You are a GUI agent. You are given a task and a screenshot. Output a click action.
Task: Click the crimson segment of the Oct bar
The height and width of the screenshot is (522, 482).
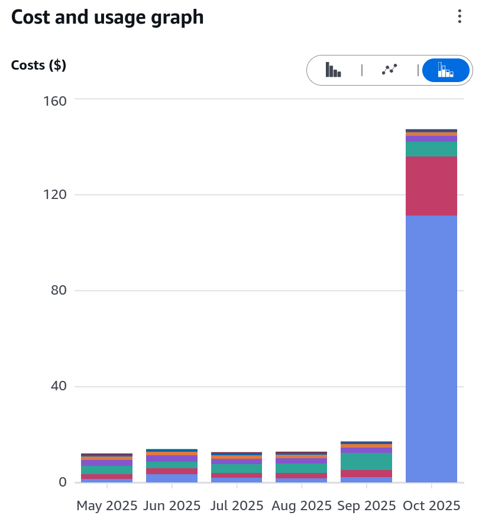pos(431,186)
